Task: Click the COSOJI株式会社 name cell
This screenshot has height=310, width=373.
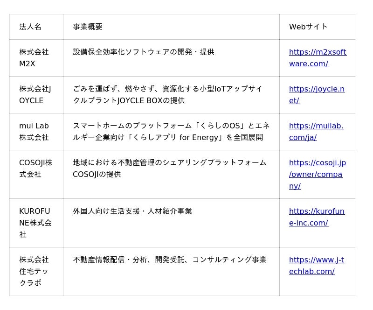Action: pos(35,169)
